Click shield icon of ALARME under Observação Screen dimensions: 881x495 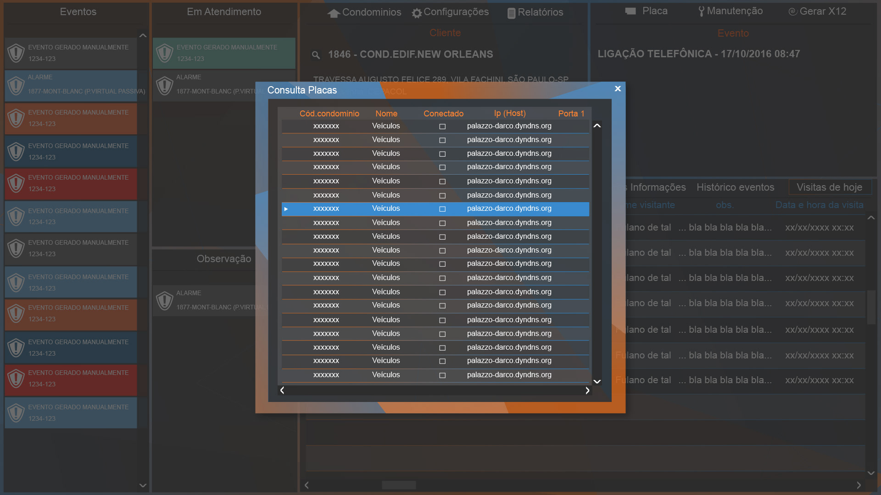click(164, 301)
